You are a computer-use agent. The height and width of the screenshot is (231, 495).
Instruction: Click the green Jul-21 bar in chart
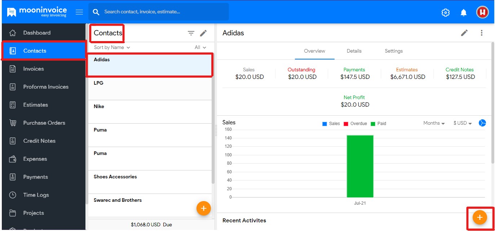360,166
